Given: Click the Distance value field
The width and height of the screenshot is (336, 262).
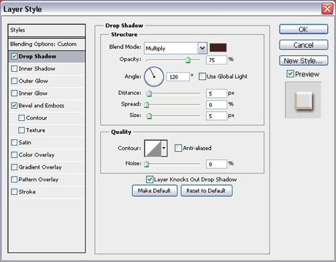Looking at the screenshot, I should point(216,93).
